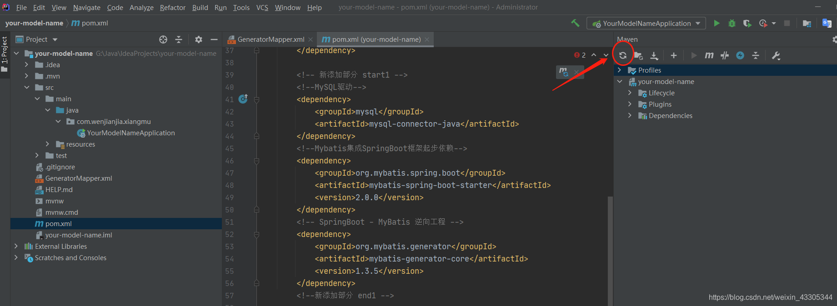Collapse all in the Project panel

click(x=179, y=39)
